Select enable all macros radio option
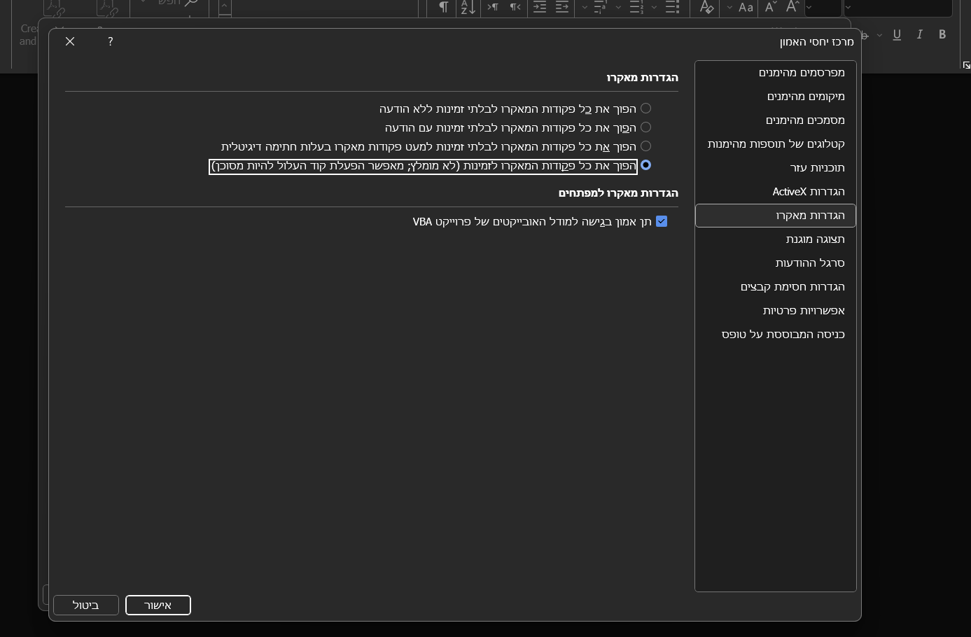This screenshot has height=637, width=971. (x=645, y=165)
